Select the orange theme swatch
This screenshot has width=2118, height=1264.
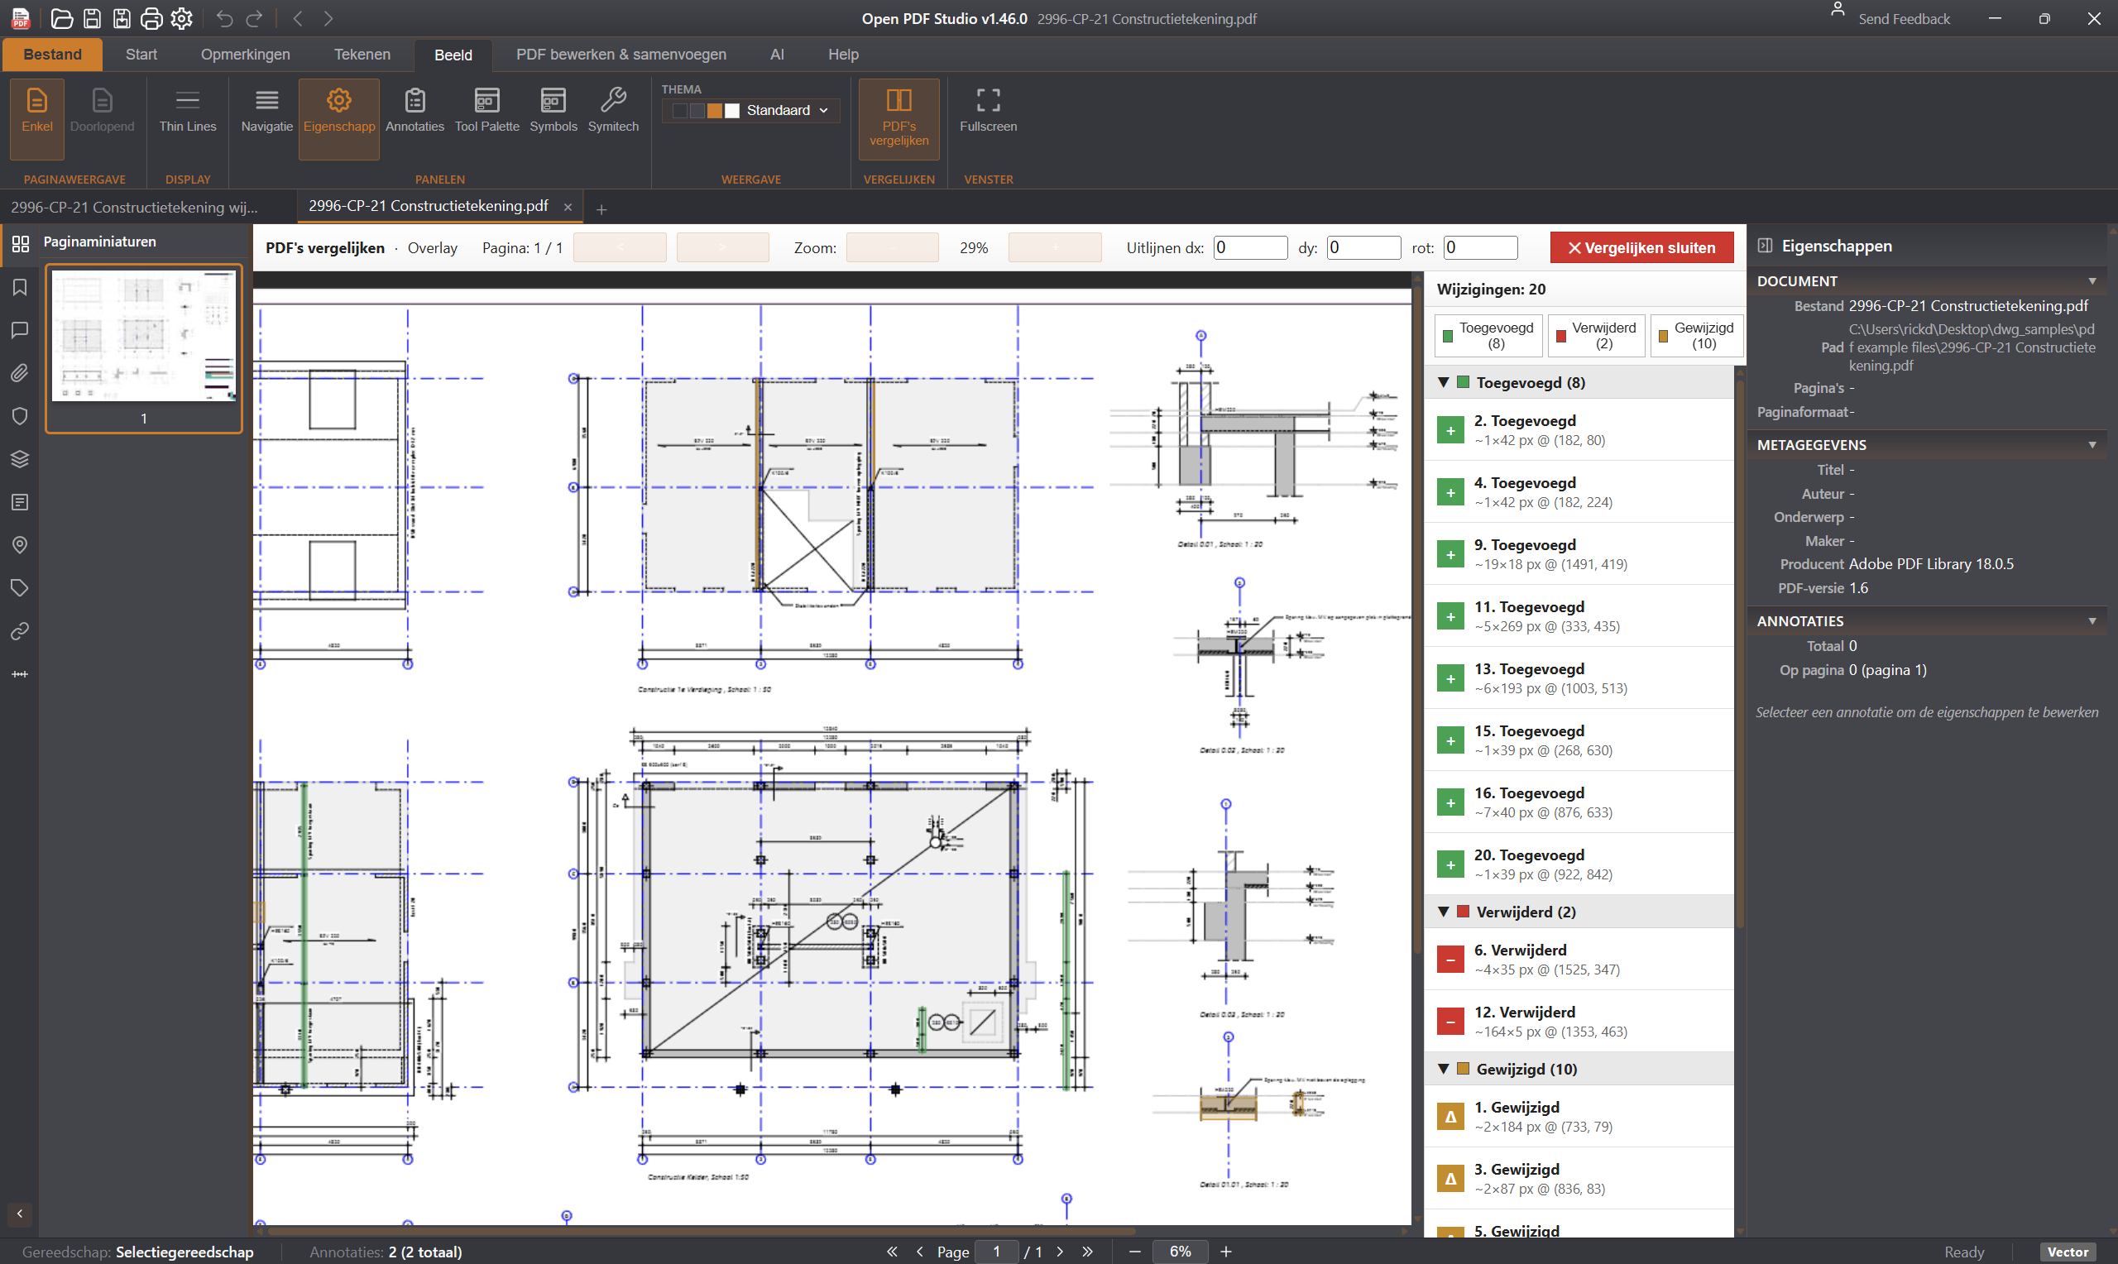tap(715, 111)
